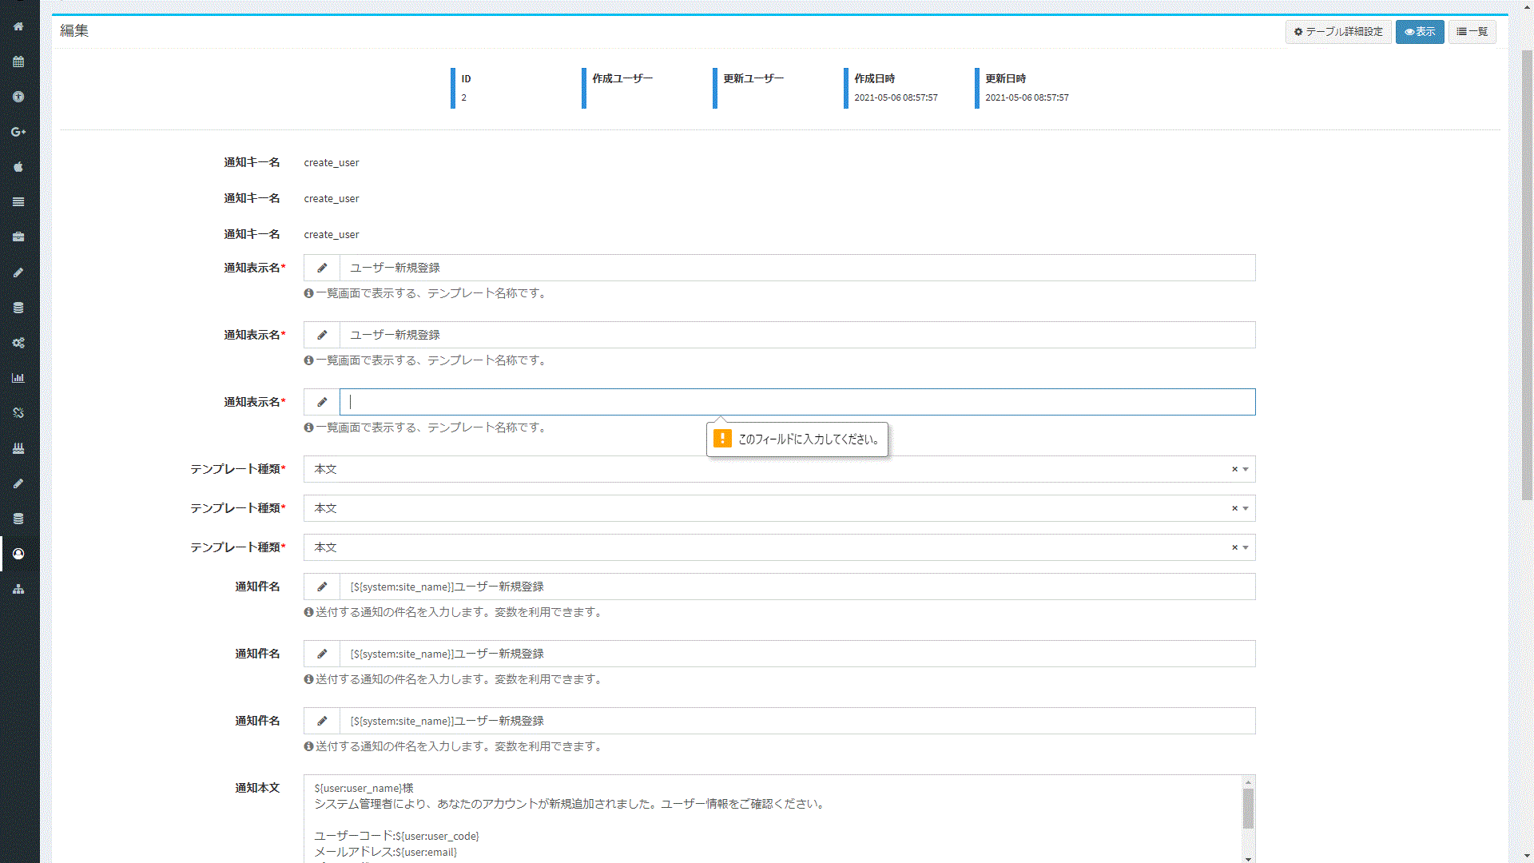The width and height of the screenshot is (1534, 863).
Task: Click the page scrollbar down arrow
Action: (1527, 857)
